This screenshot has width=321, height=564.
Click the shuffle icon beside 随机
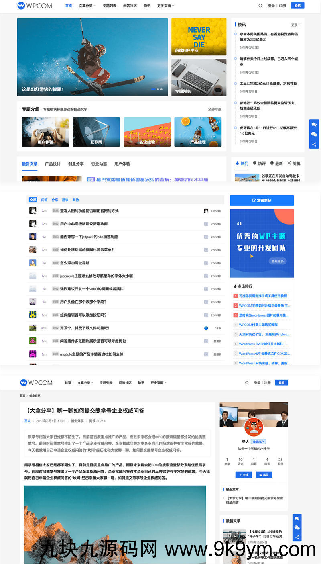289,163
